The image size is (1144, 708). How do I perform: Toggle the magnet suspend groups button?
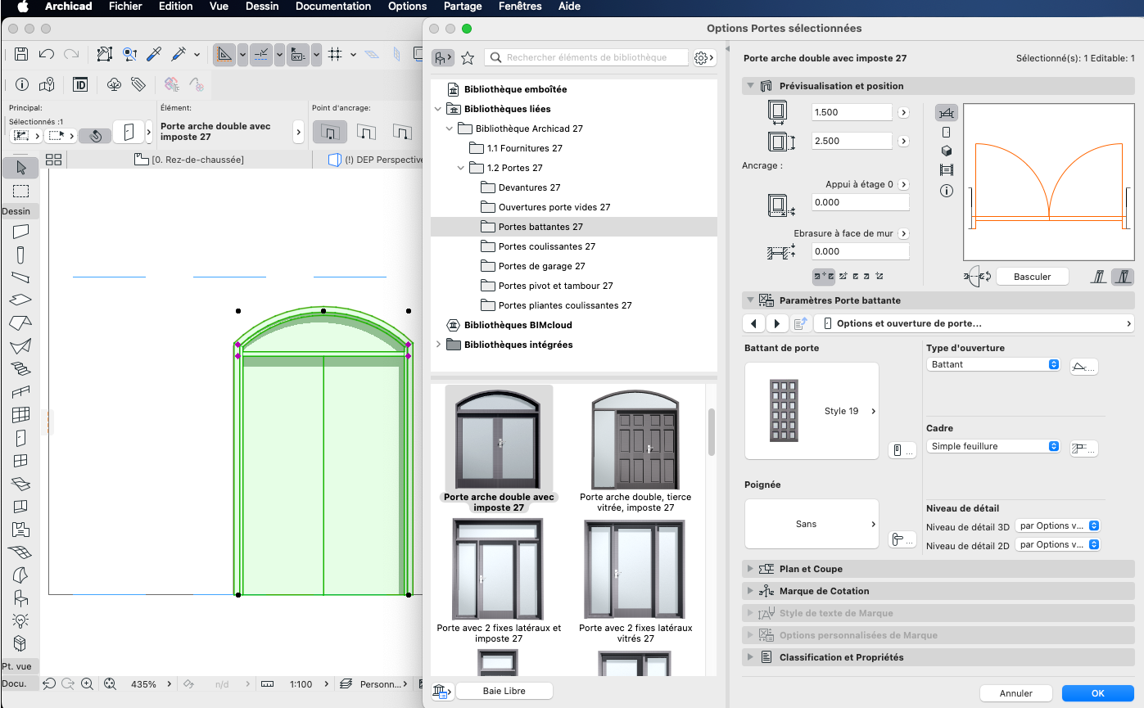[x=95, y=136]
